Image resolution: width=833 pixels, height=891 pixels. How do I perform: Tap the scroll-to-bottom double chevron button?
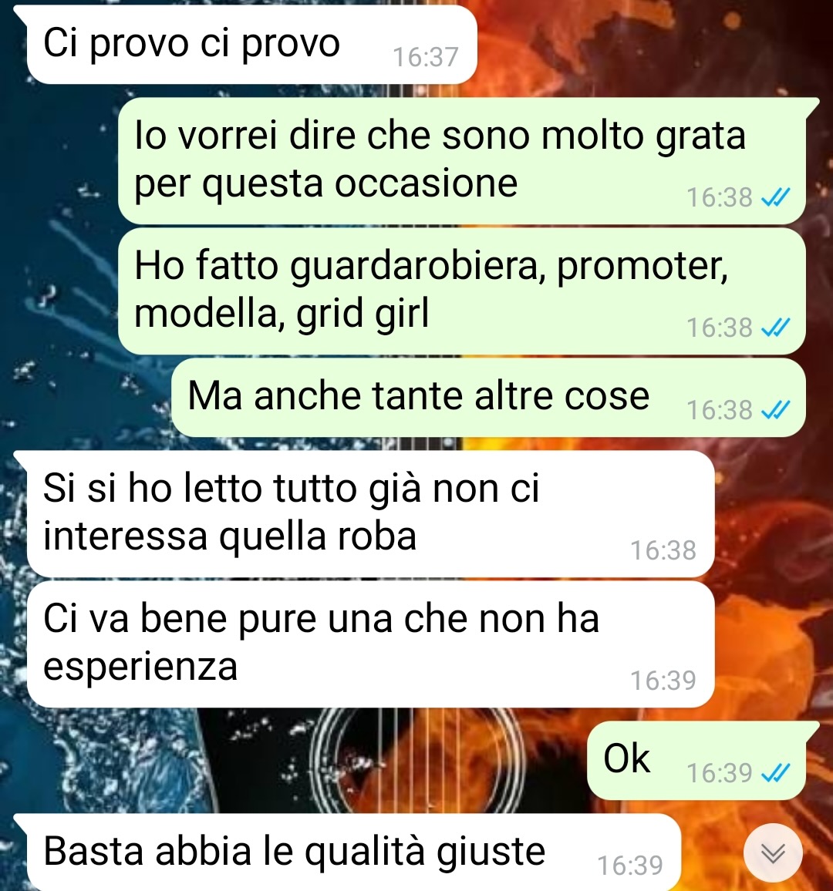click(773, 853)
